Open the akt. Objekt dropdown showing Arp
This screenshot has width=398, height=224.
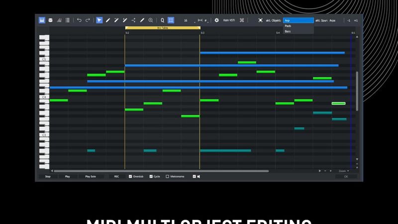pos(298,20)
